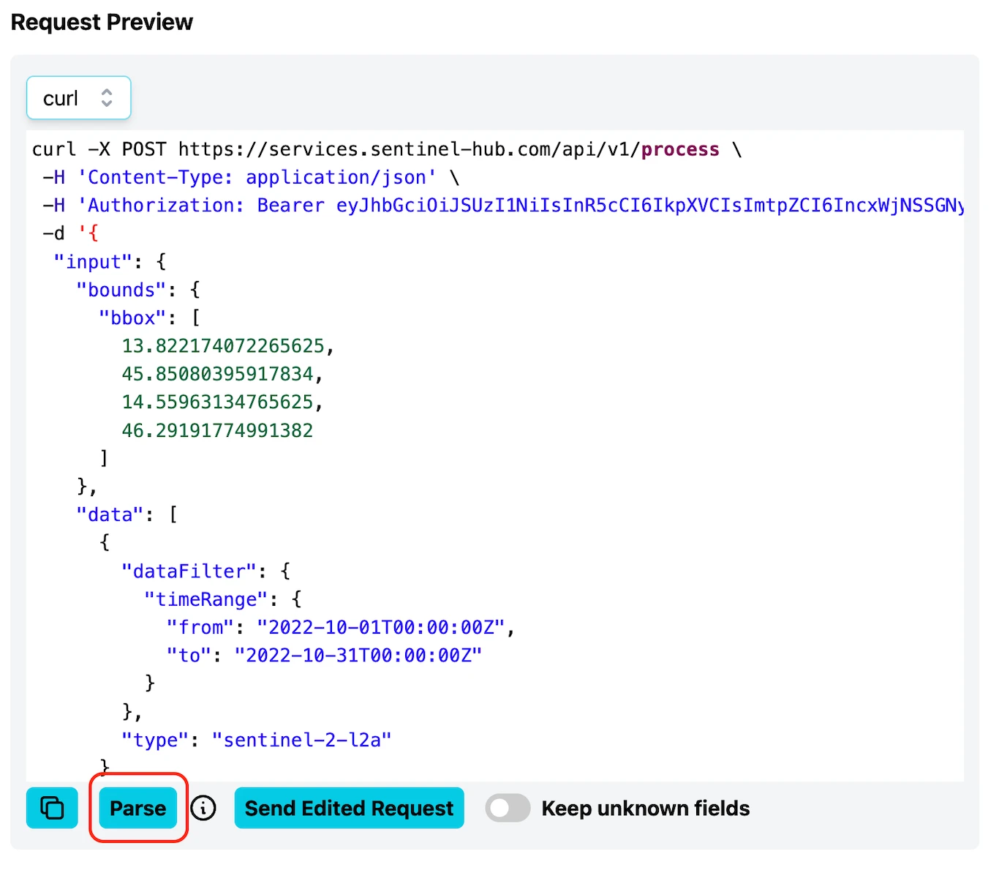Click the tooltip info icon next to Parse button
Viewport: 999px width, 873px height.
[x=203, y=808]
